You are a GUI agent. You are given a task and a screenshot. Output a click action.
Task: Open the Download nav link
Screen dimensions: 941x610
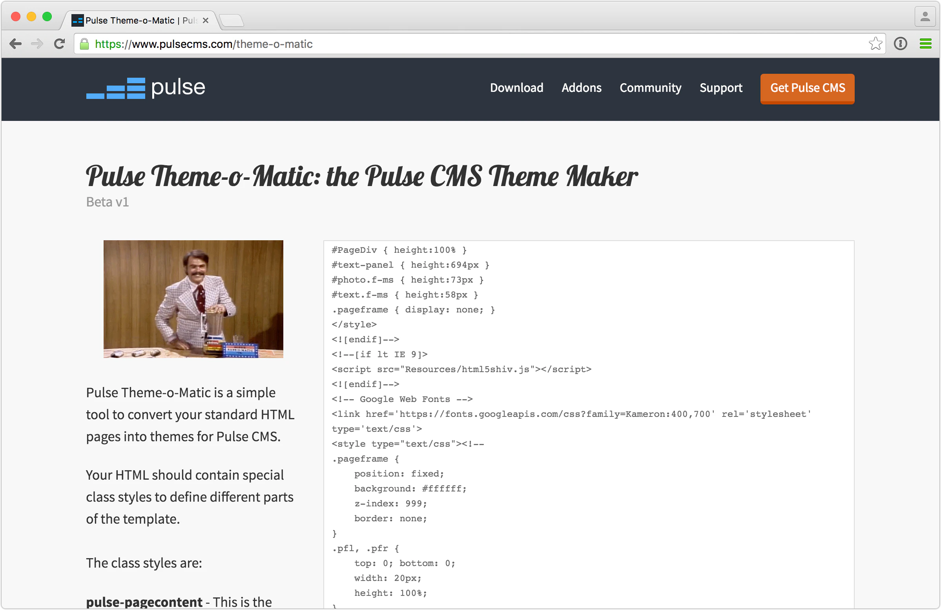click(x=516, y=88)
